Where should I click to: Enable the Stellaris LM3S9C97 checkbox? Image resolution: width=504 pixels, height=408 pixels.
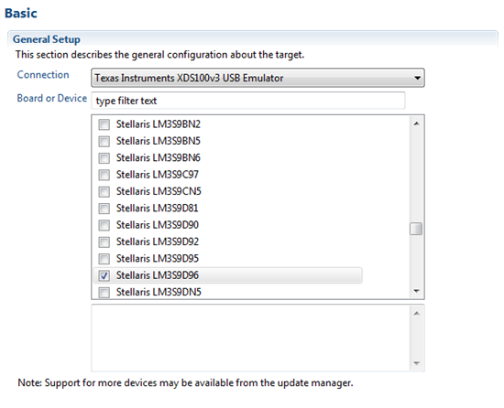coord(104,175)
